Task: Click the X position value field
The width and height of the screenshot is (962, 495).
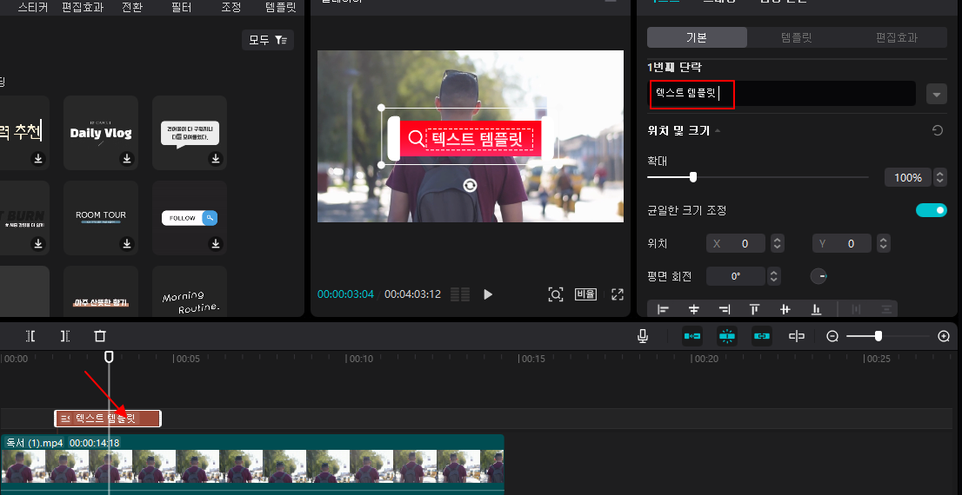Action: 736,243
